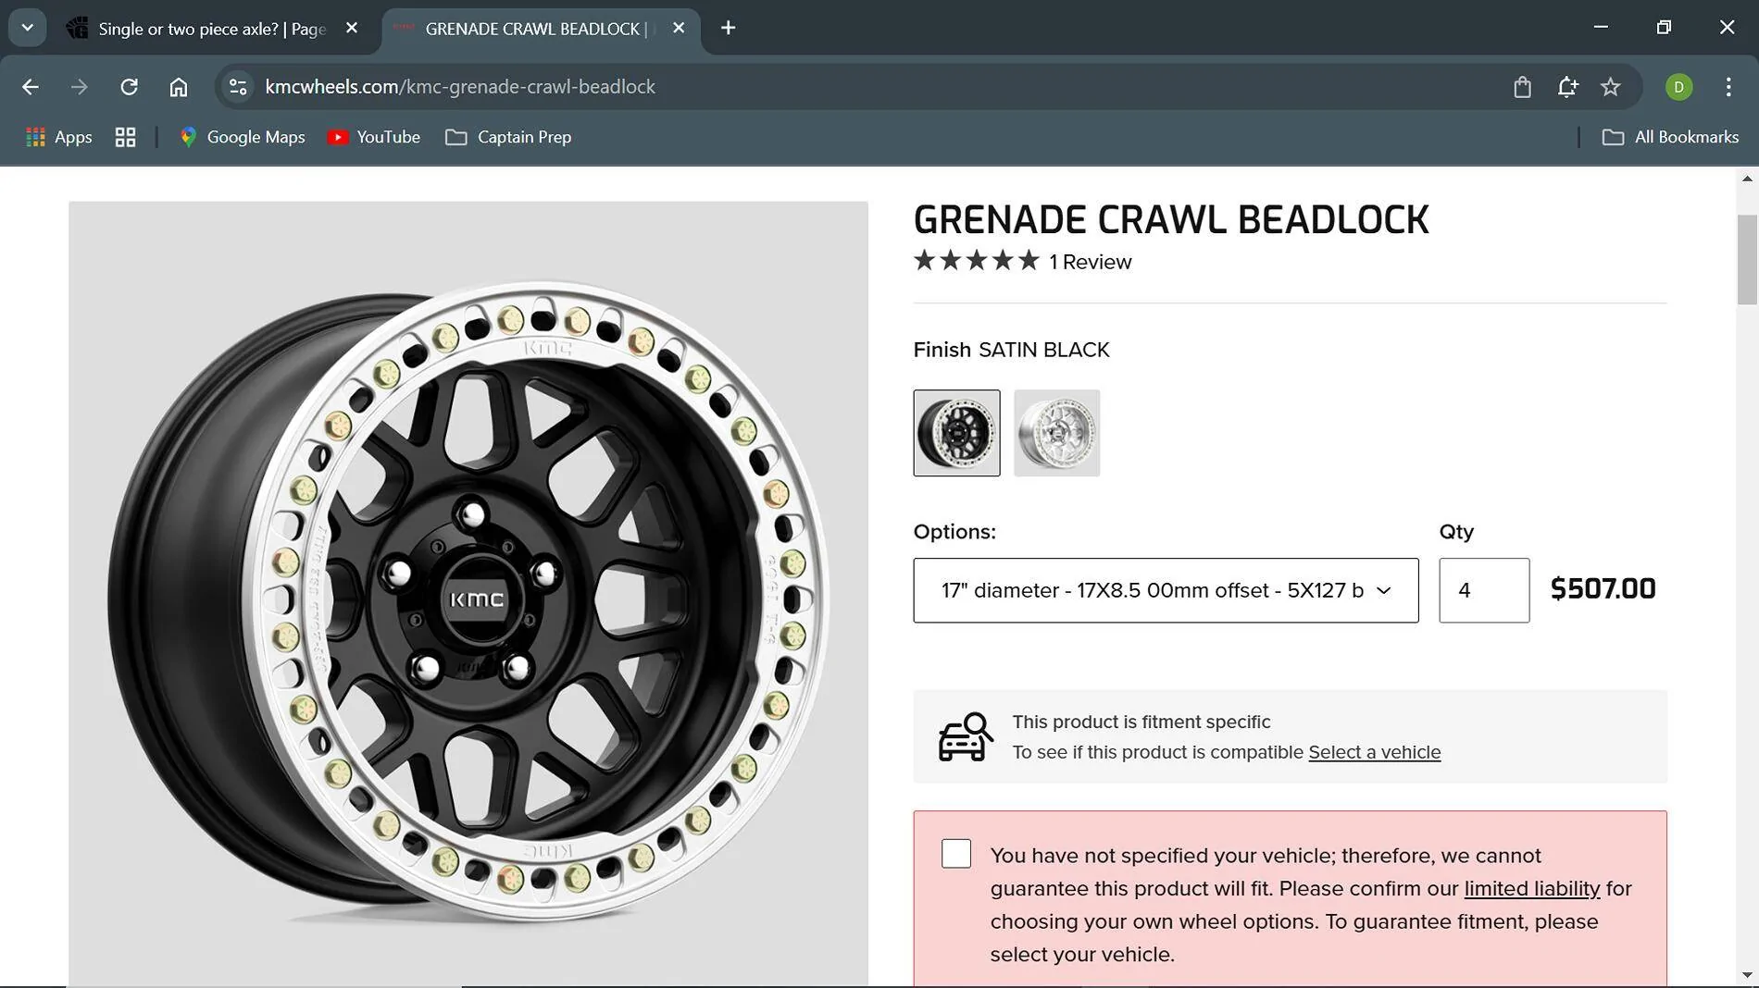Open the tab groups grid icon
The image size is (1759, 988).
125,137
